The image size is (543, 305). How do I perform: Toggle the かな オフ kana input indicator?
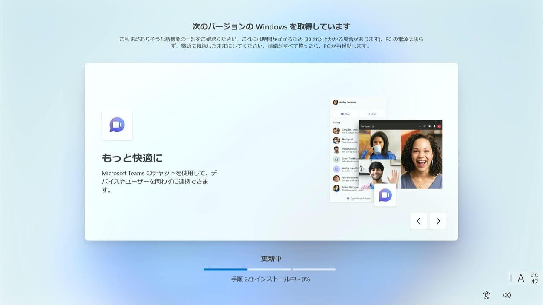pyautogui.click(x=534, y=278)
